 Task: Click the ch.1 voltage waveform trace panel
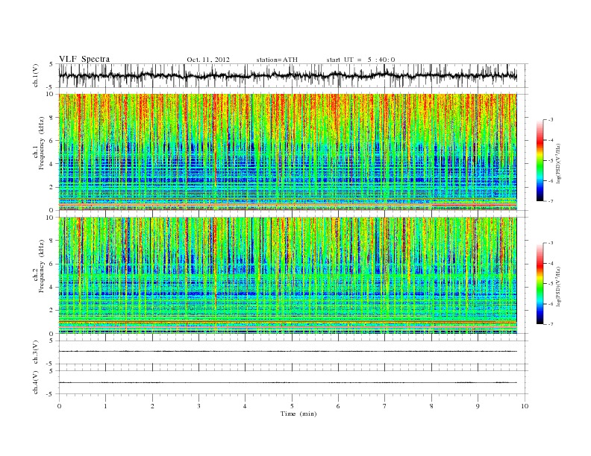(293, 75)
